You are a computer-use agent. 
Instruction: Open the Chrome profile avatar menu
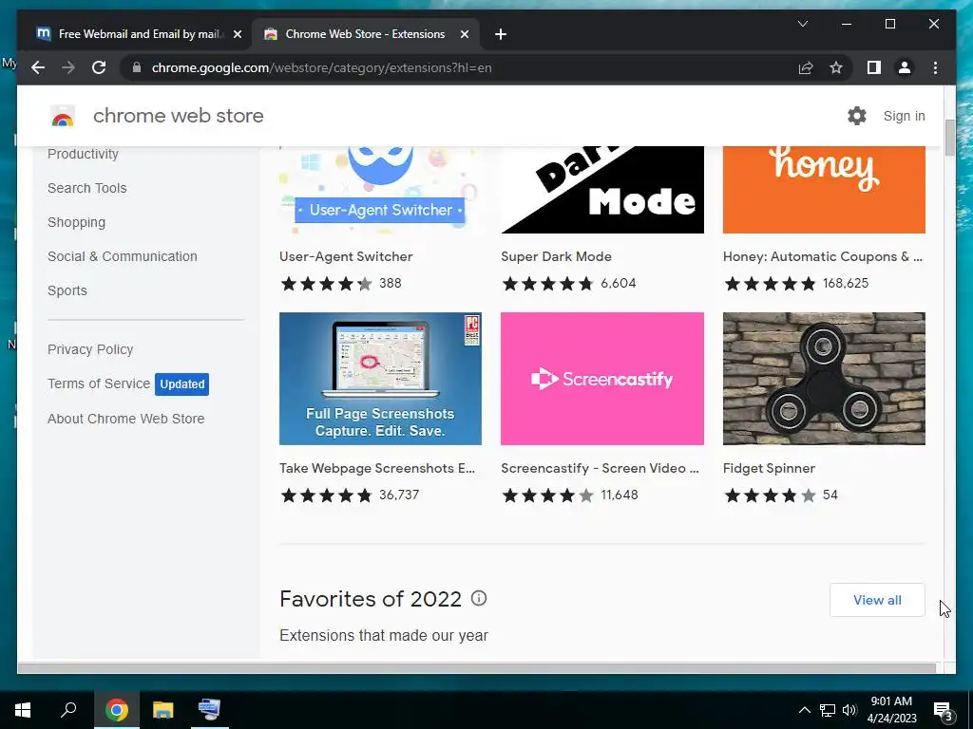coord(905,67)
